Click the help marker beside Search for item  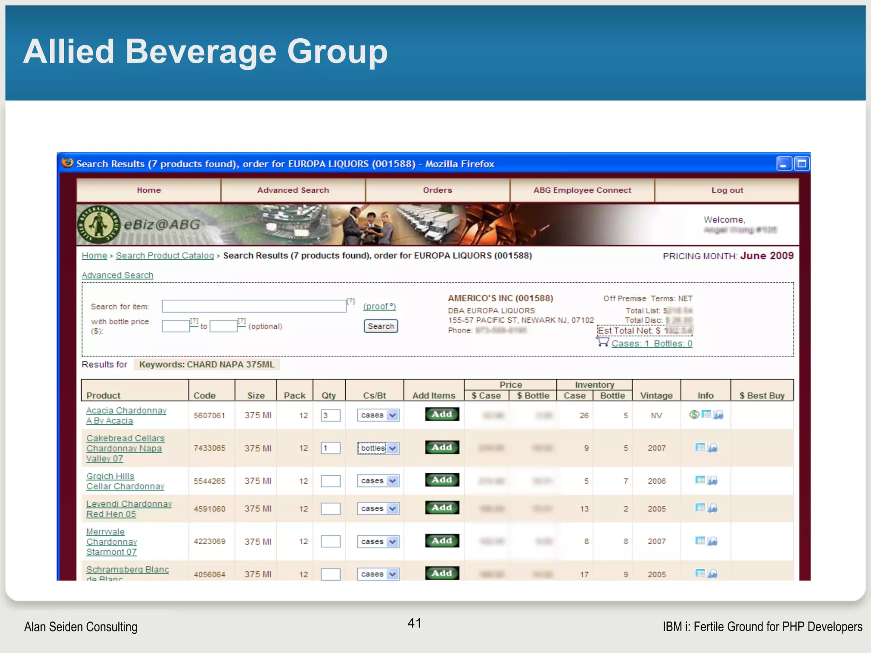click(x=351, y=301)
